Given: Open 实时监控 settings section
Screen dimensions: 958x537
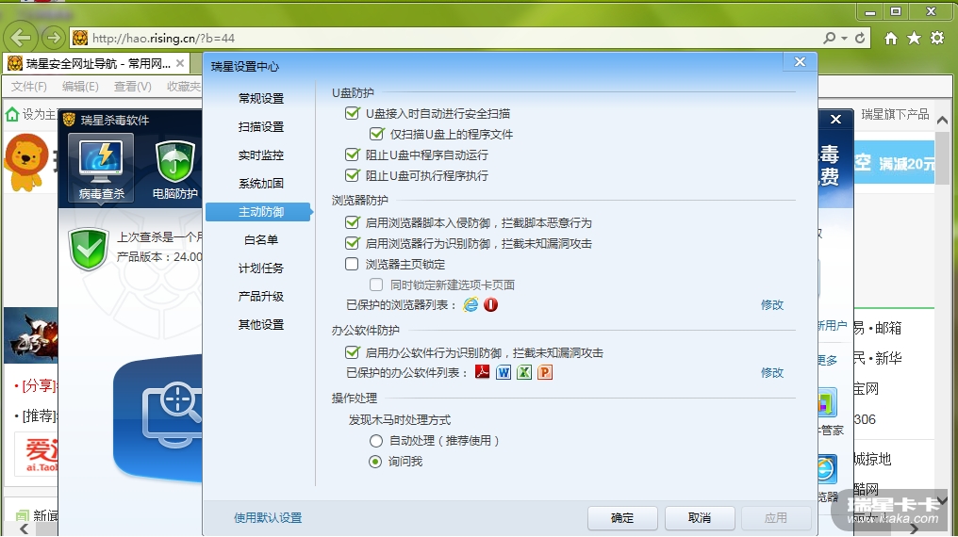Looking at the screenshot, I should [261, 155].
